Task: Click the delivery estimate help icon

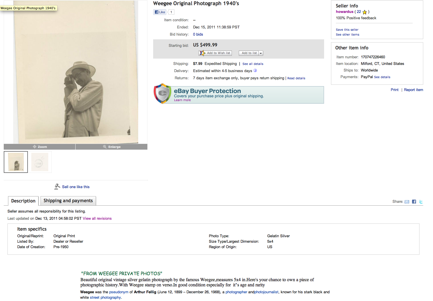Action: (x=255, y=71)
